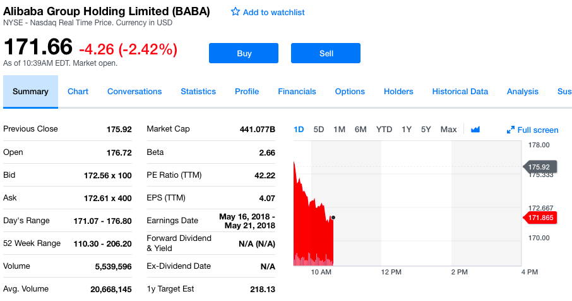
Task: Select the Holders tab
Action: (x=398, y=92)
